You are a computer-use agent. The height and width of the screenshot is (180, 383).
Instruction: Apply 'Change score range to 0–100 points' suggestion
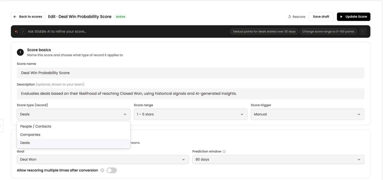[x=328, y=31]
